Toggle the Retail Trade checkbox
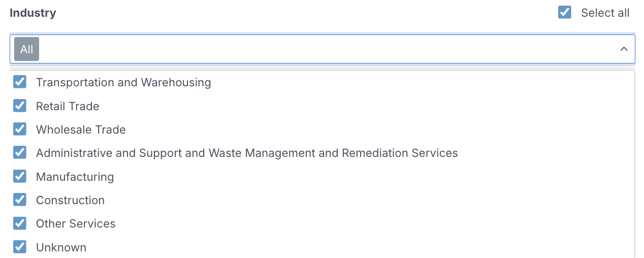Viewport: 644px width, 258px height. [x=20, y=106]
